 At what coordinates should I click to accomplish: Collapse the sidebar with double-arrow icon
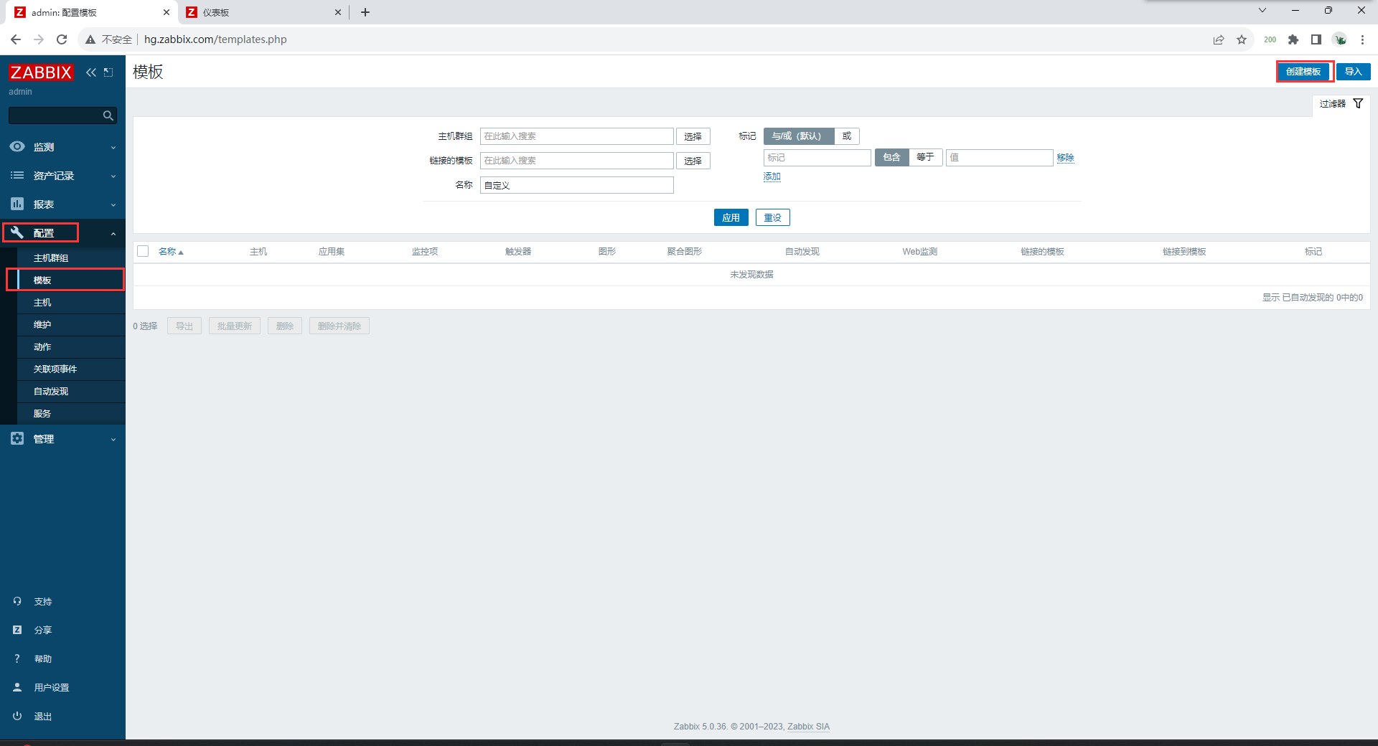click(x=91, y=72)
